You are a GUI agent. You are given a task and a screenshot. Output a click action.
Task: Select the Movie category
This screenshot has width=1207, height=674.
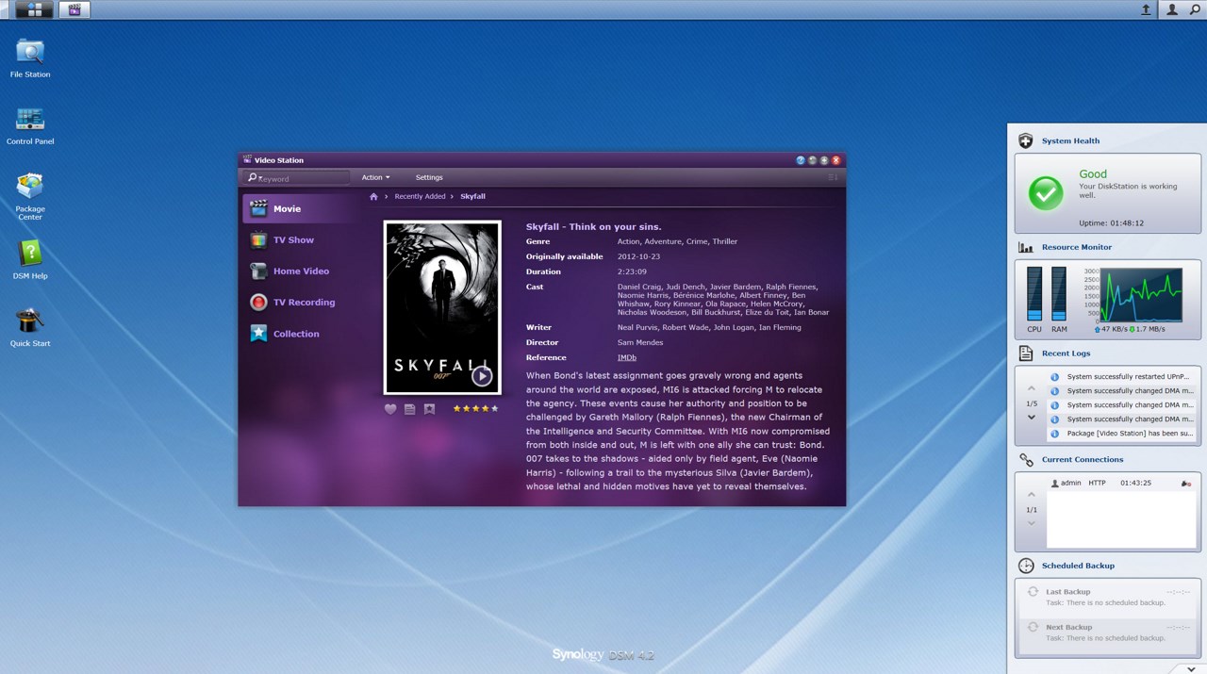pyautogui.click(x=299, y=209)
